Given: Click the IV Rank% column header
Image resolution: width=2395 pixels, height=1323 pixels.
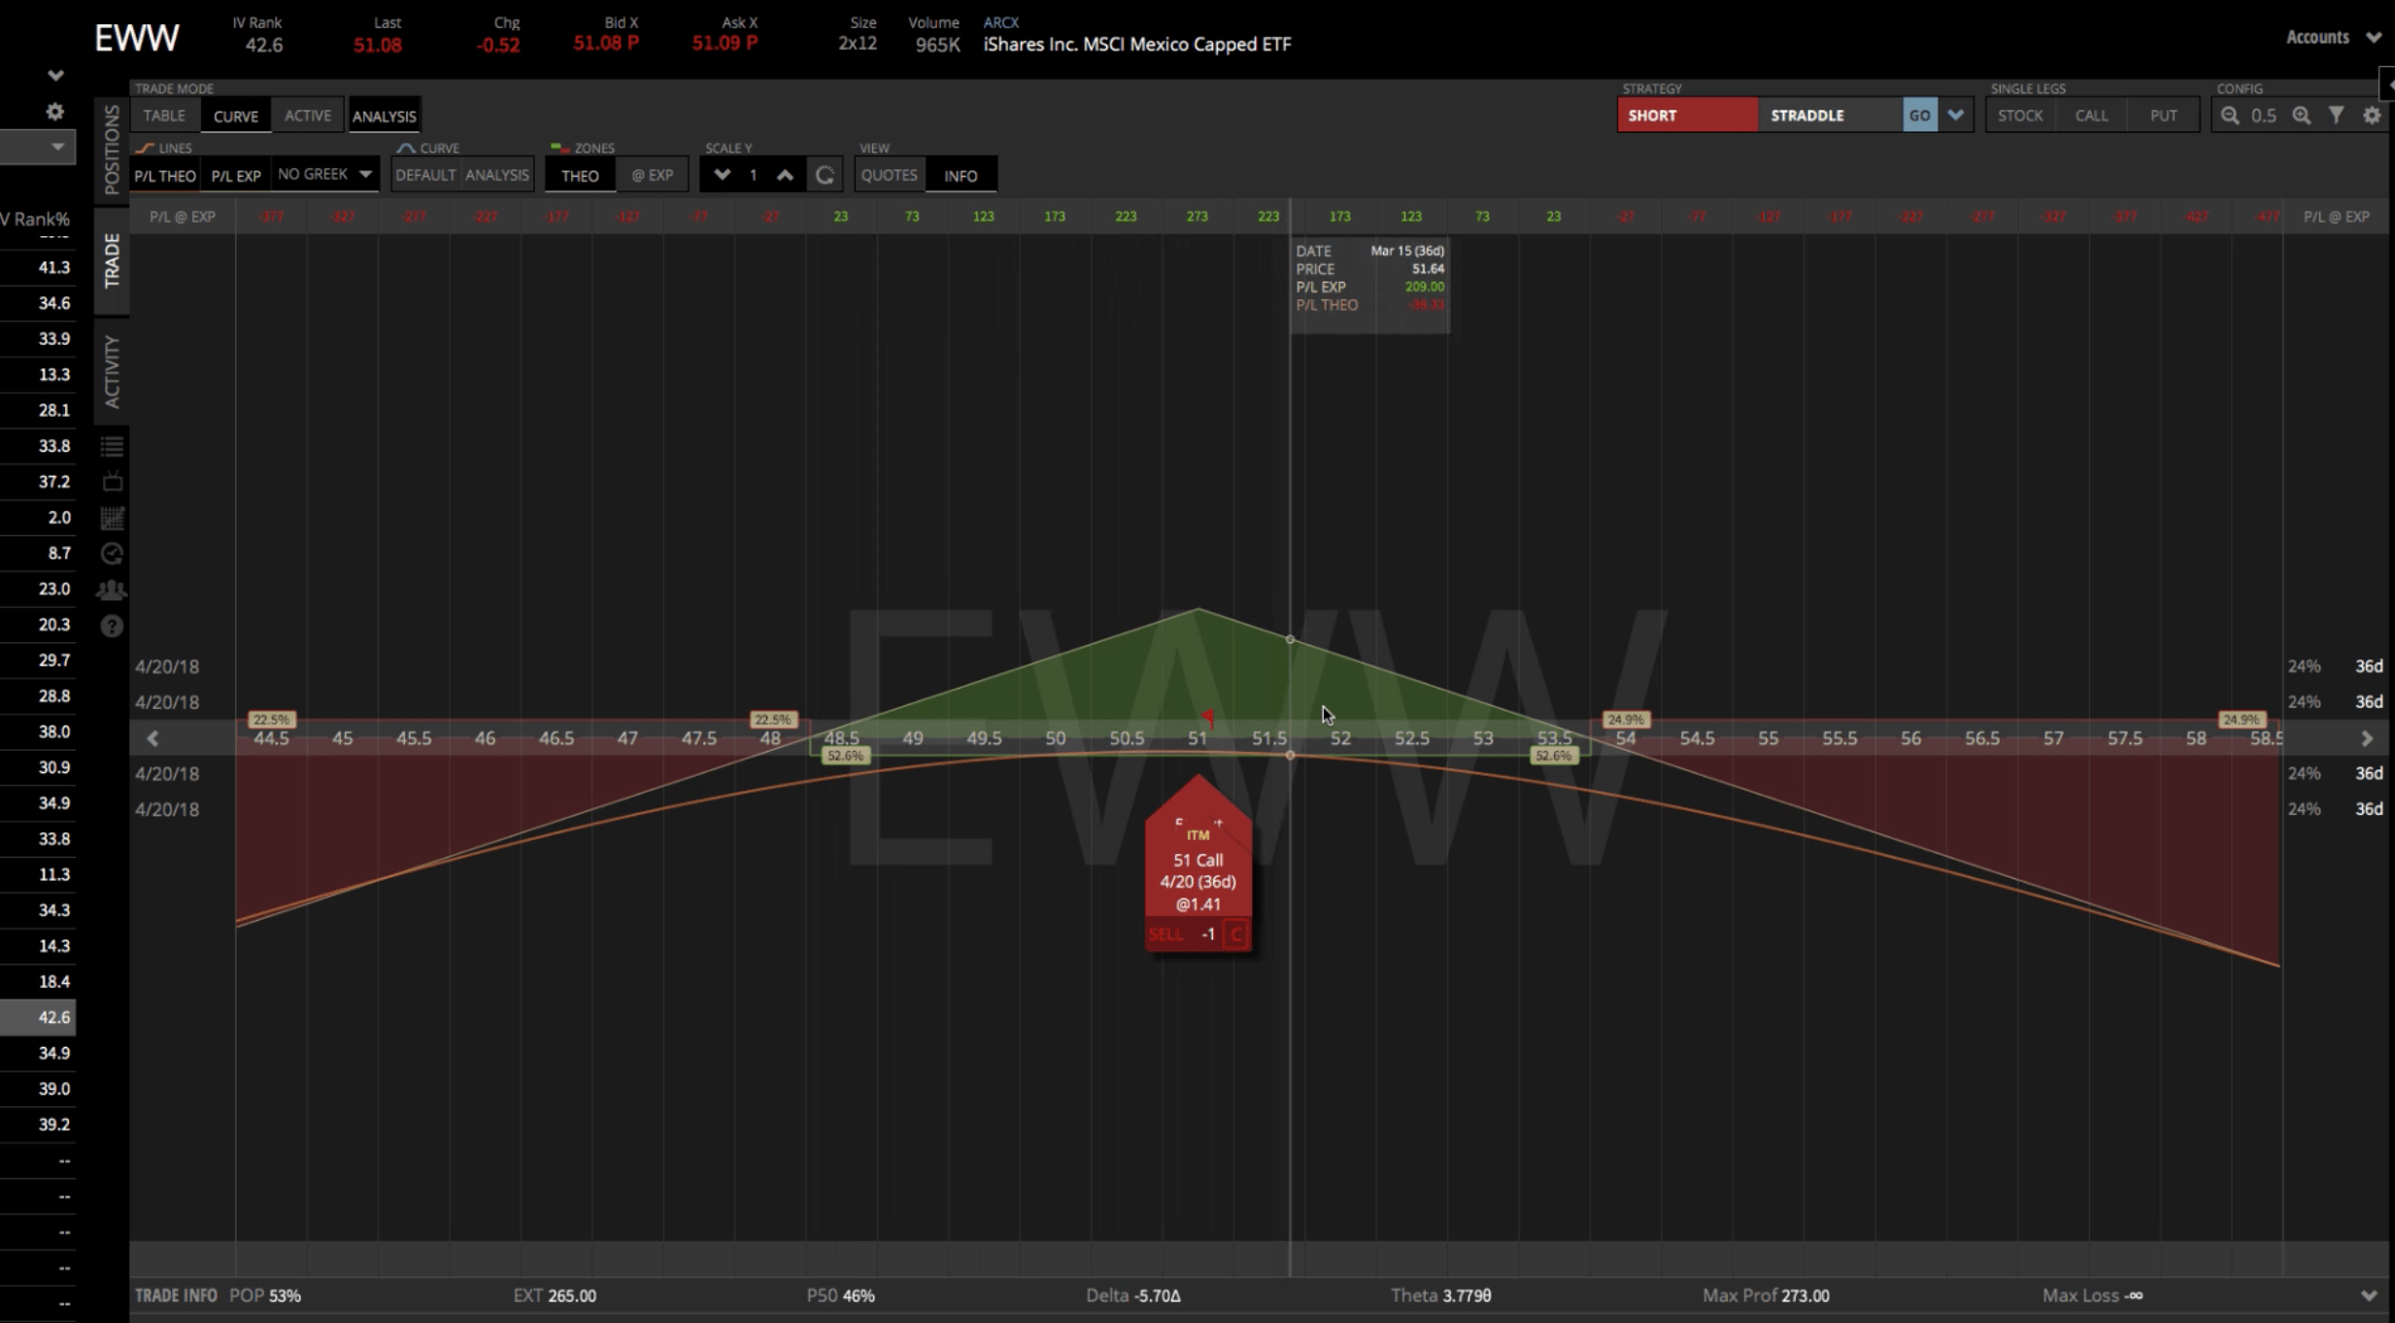Looking at the screenshot, I should (x=36, y=219).
